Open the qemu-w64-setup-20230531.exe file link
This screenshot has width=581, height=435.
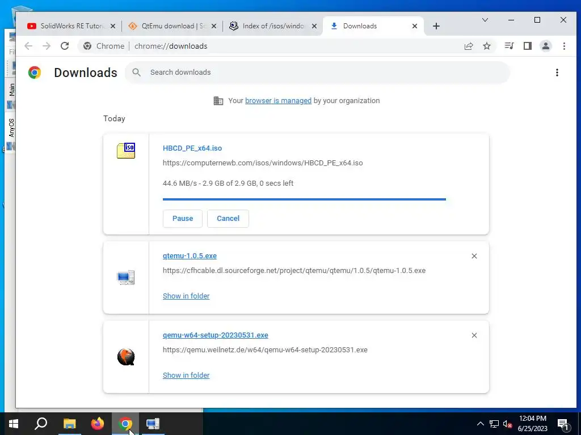(x=215, y=335)
